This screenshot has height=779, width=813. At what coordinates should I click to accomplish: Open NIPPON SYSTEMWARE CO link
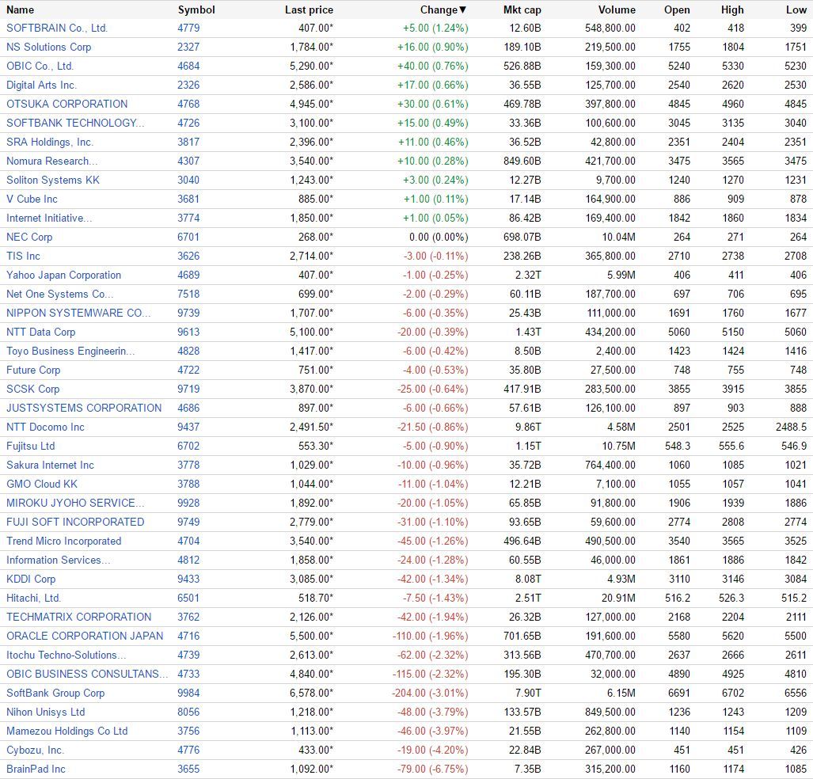coord(78,313)
